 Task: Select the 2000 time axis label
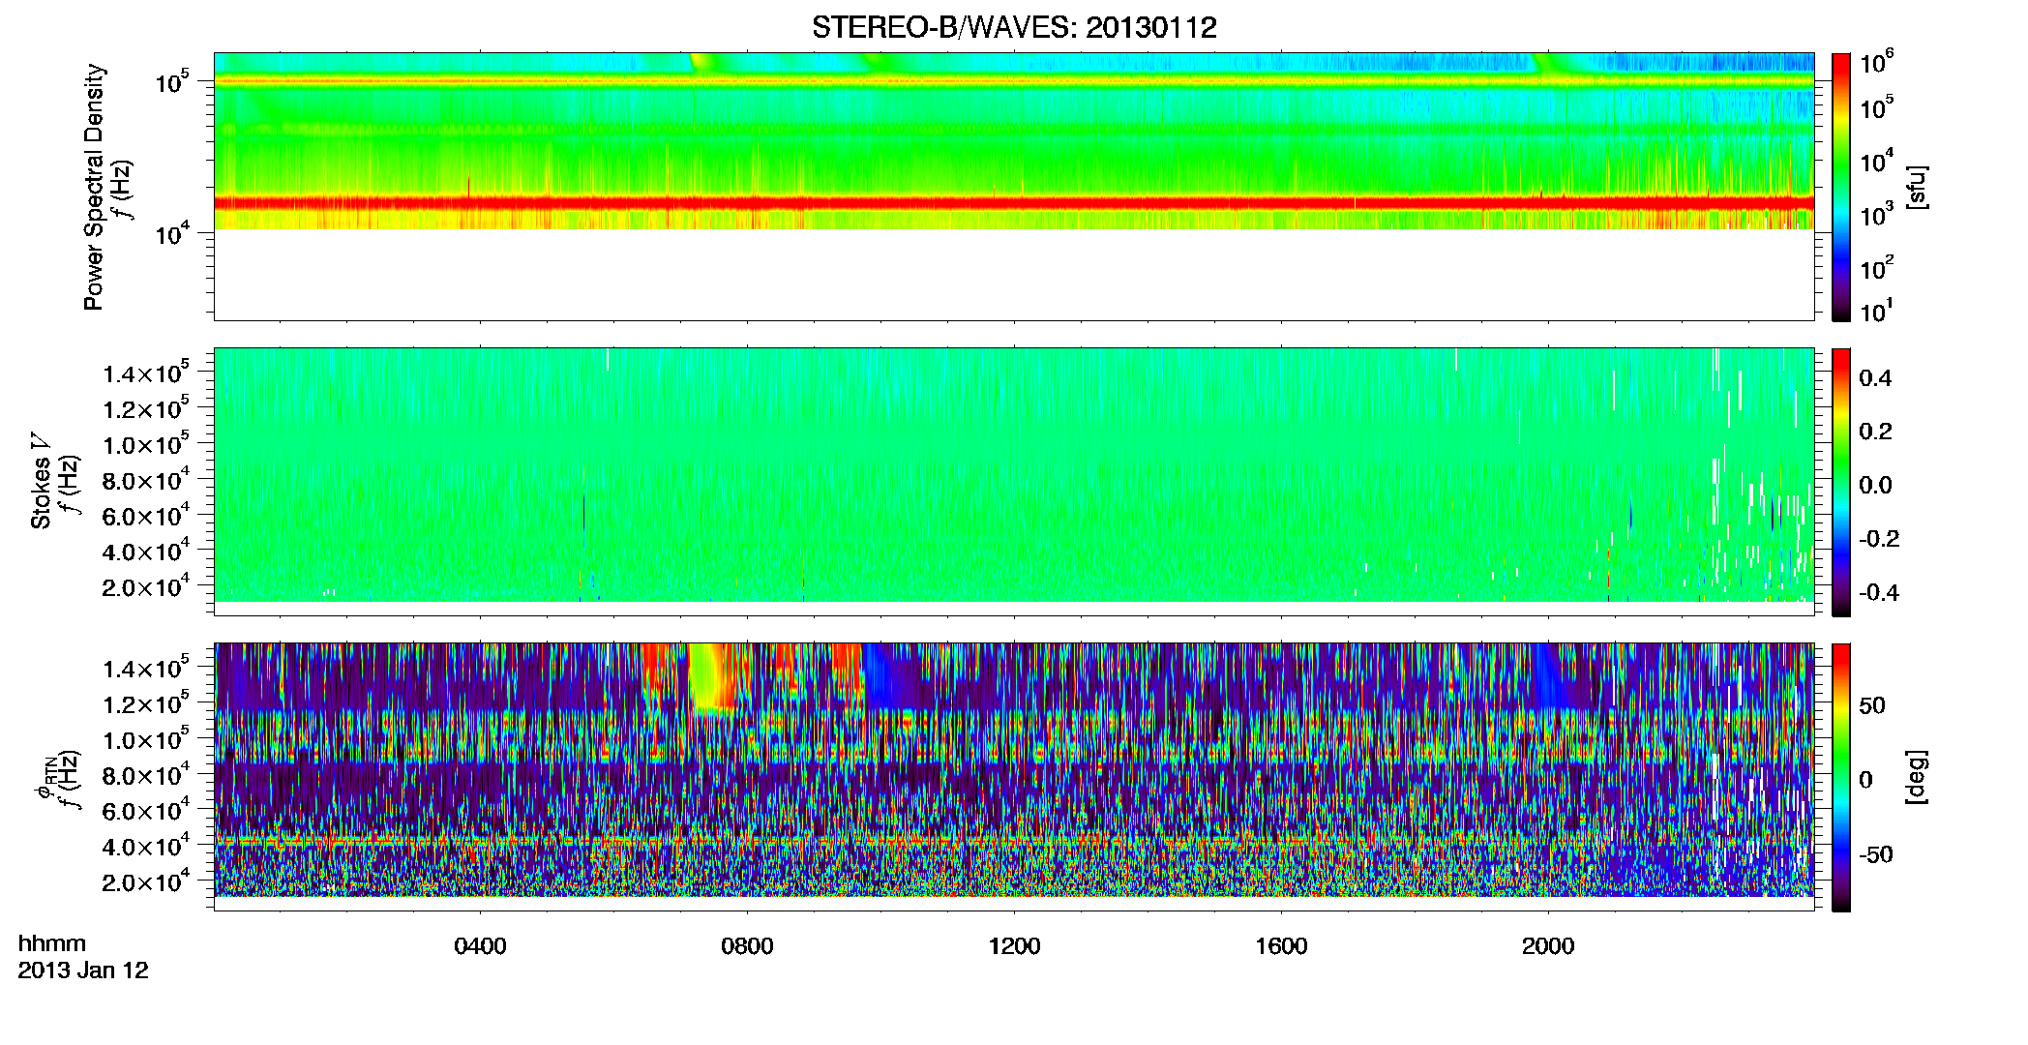(x=1548, y=946)
